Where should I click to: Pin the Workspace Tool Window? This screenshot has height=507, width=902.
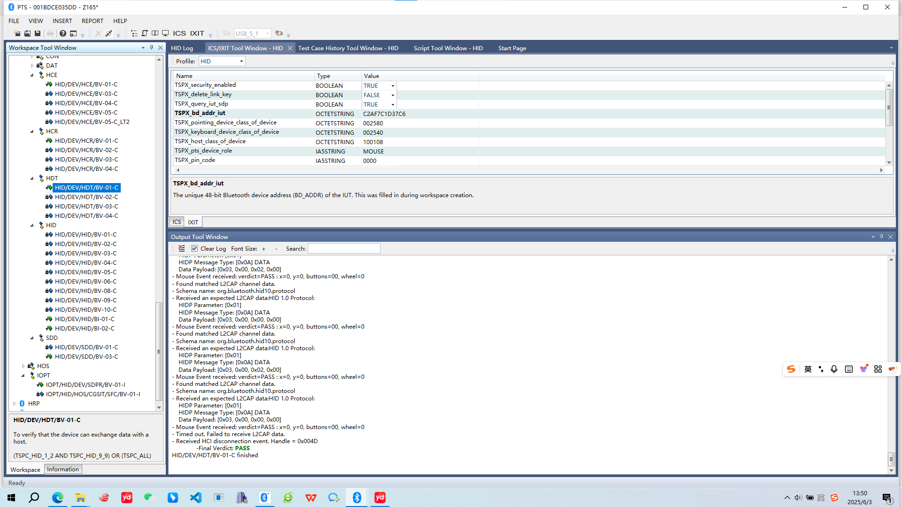pos(151,47)
